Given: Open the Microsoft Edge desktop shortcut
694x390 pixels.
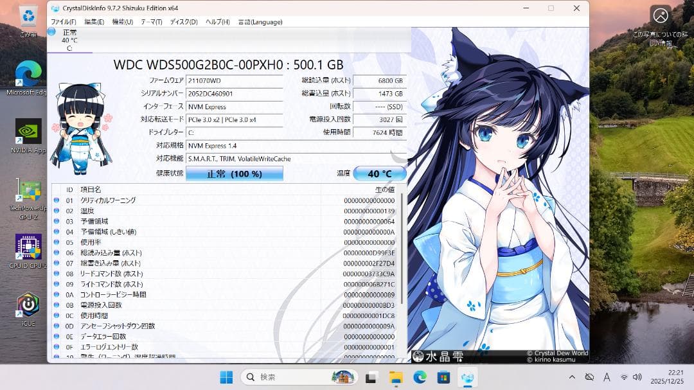Looking at the screenshot, I should point(28,75).
